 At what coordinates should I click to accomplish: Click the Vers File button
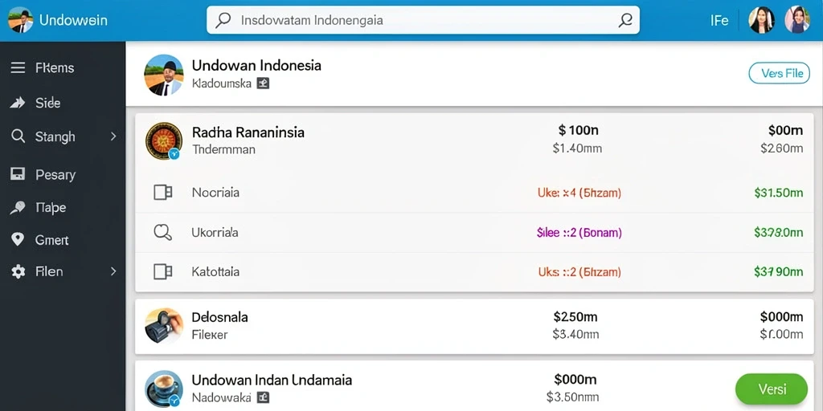(x=779, y=73)
